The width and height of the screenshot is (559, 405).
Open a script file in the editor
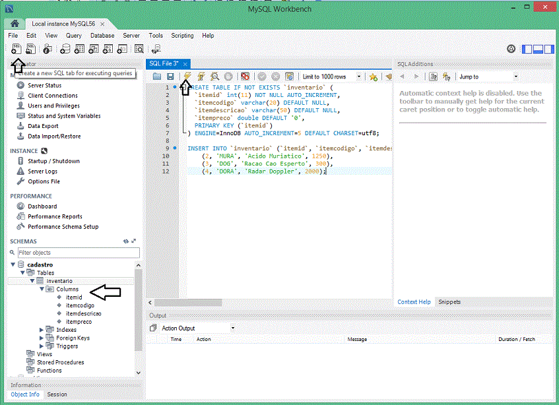coord(157,77)
